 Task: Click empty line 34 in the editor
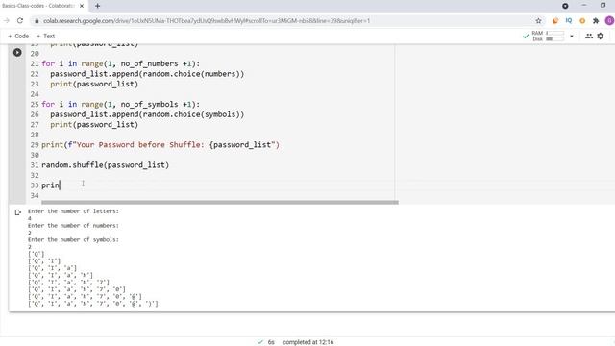click(218, 195)
